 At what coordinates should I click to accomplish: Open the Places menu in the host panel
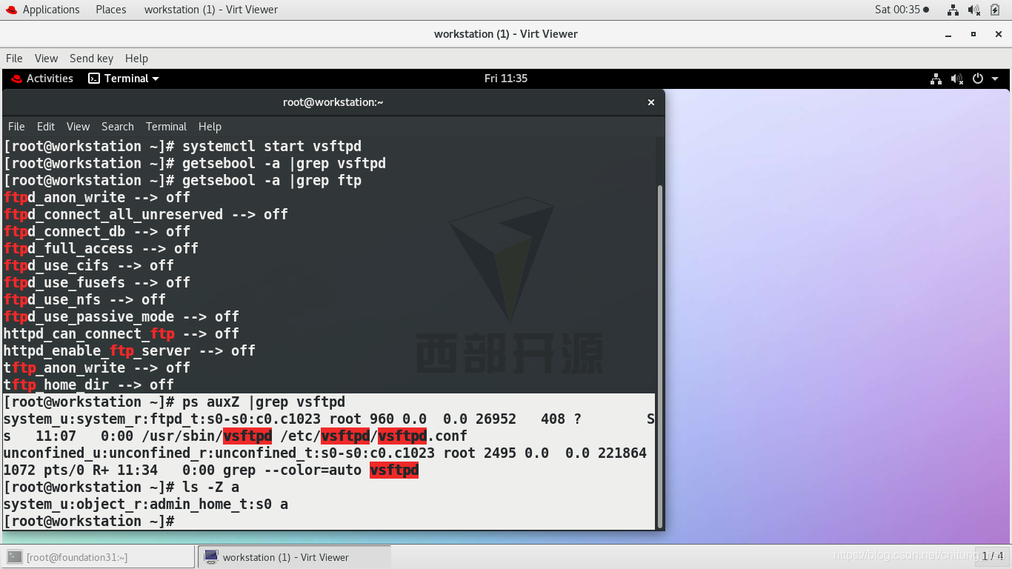click(110, 10)
